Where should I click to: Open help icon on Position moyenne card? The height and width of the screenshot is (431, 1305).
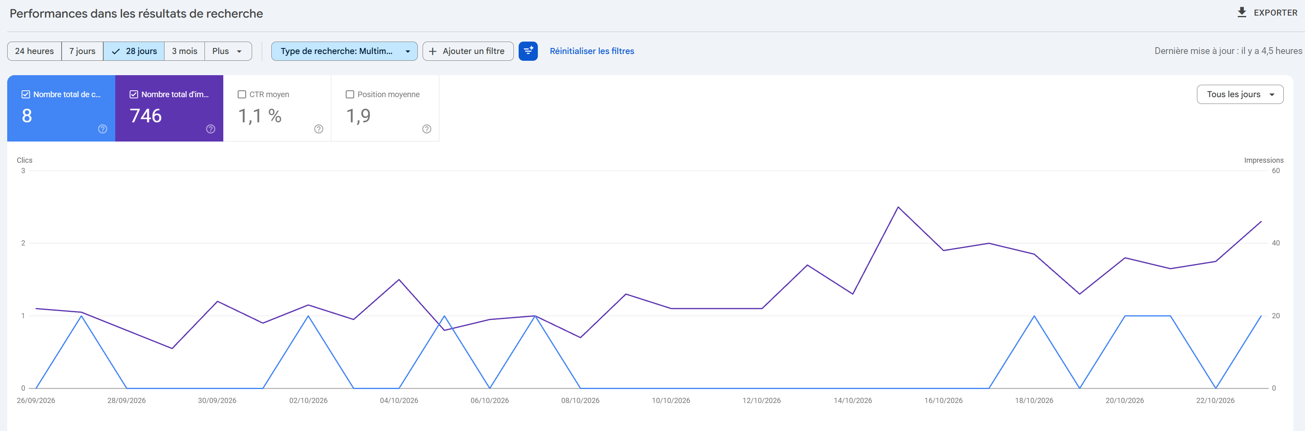click(x=427, y=129)
